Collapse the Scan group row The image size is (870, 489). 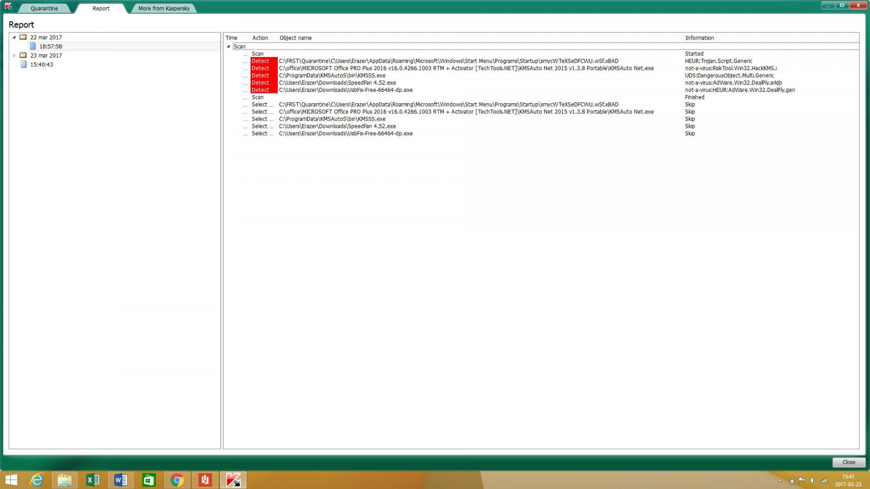point(228,46)
